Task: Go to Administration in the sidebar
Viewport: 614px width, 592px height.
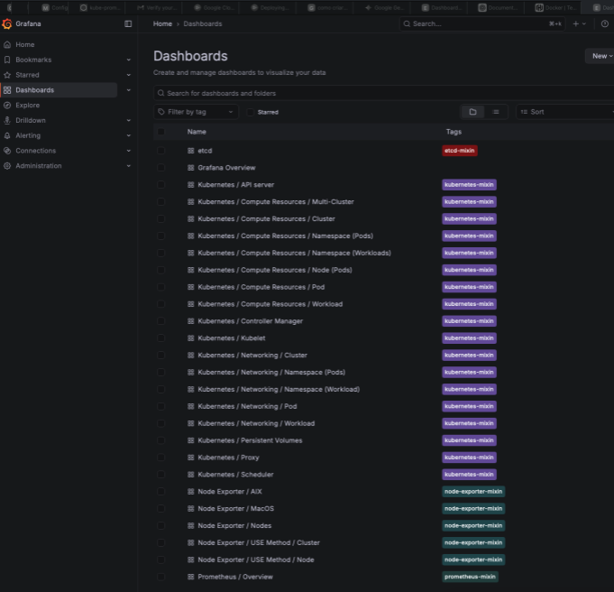Action: click(39, 166)
